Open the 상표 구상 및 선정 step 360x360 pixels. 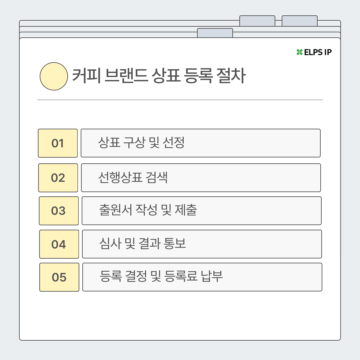click(201, 143)
